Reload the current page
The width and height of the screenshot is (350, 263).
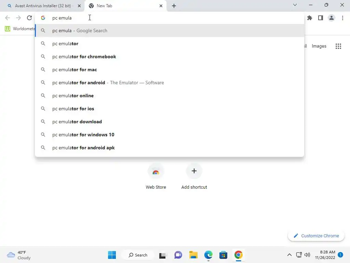(x=29, y=18)
